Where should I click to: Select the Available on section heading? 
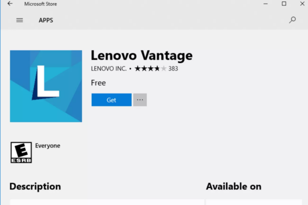pos(233,186)
